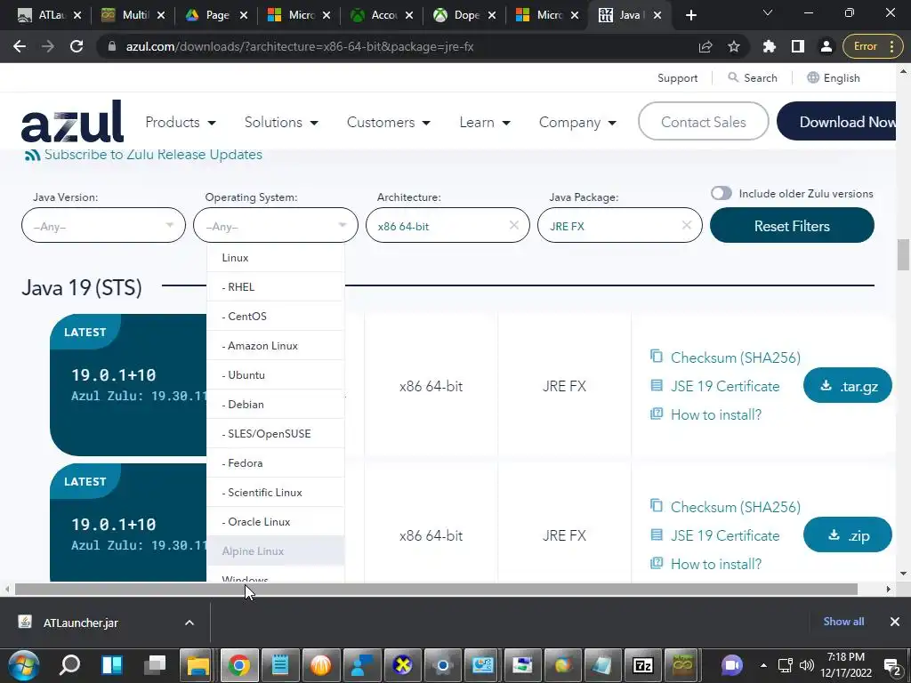Click the globe language icon
Image resolution: width=911 pixels, height=683 pixels.
pos(813,77)
